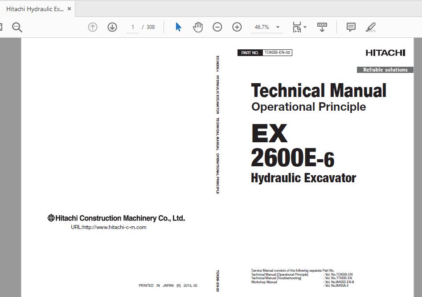This screenshot has width=422, height=297.
Task: Close the Hitachi document tab
Action: (x=70, y=8)
